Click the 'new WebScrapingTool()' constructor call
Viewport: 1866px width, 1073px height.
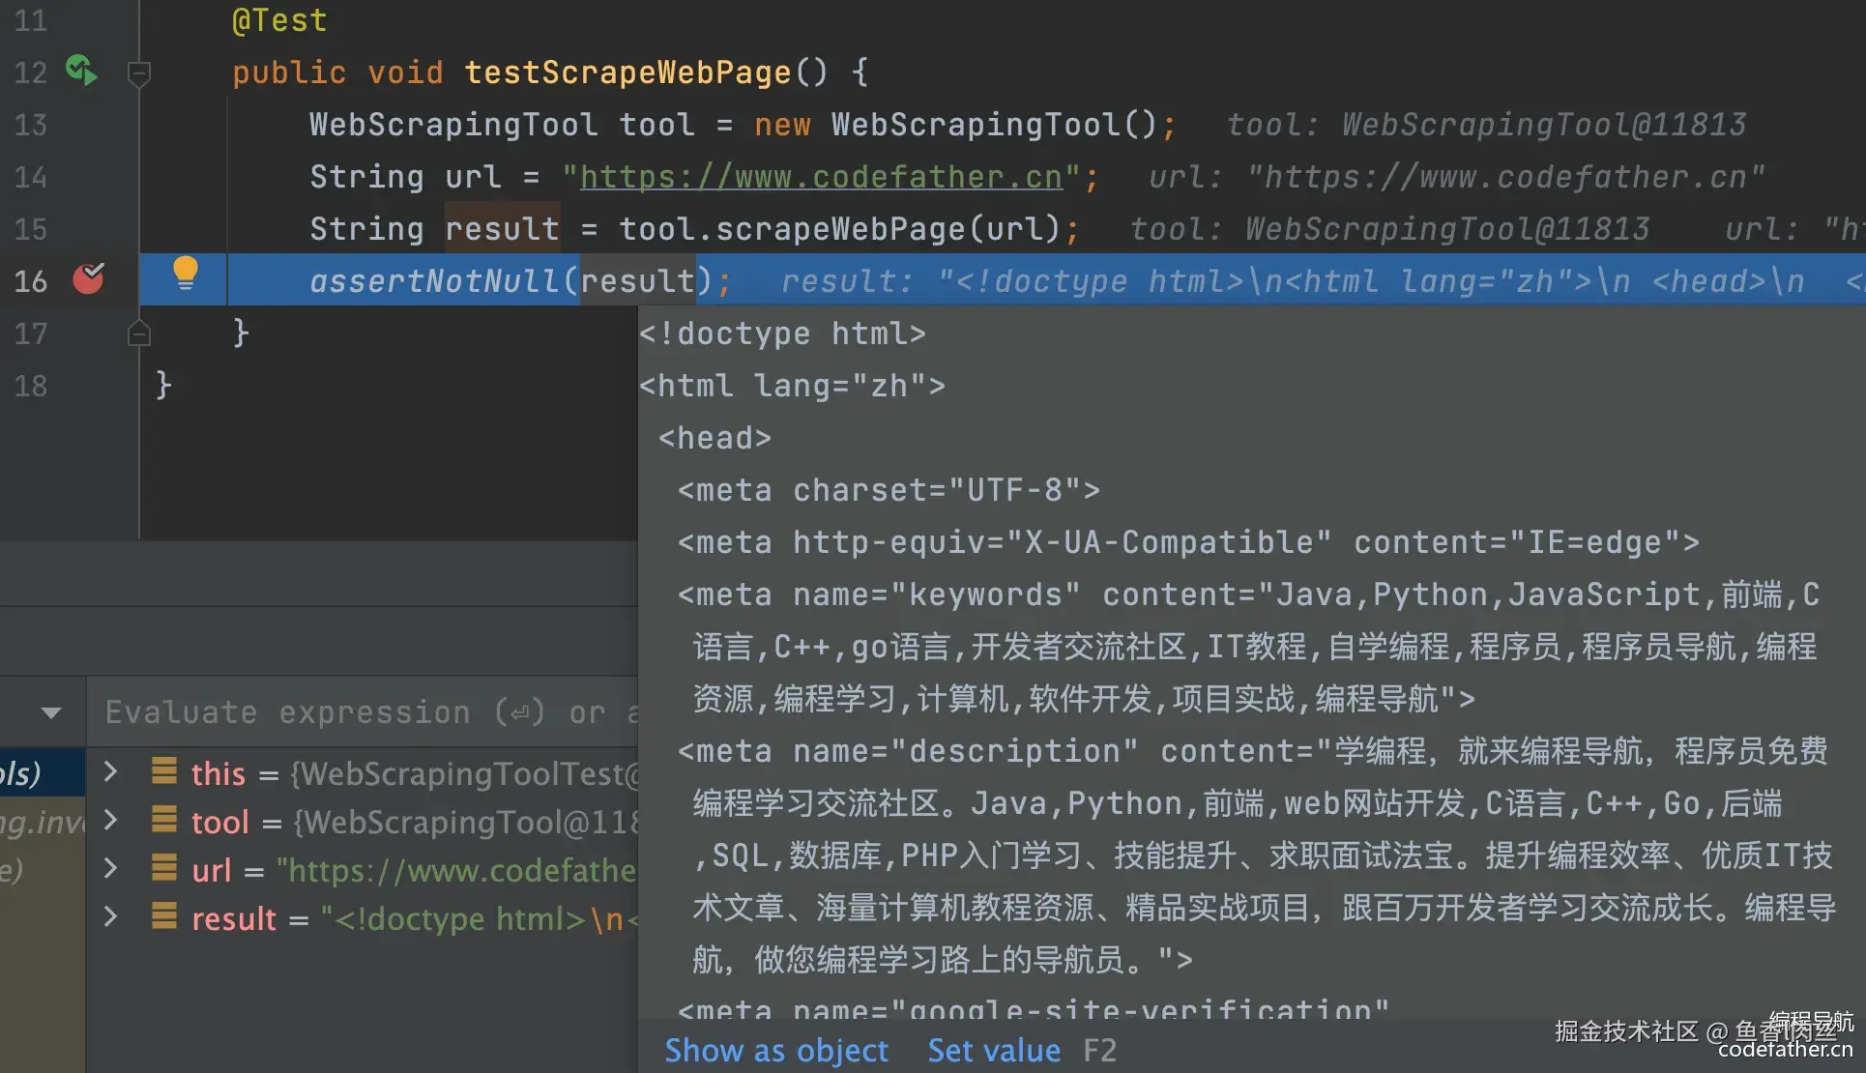955,125
